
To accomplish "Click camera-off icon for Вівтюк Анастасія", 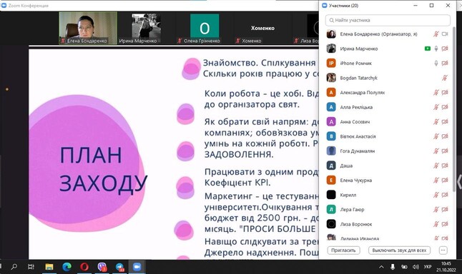I will click(445, 136).
